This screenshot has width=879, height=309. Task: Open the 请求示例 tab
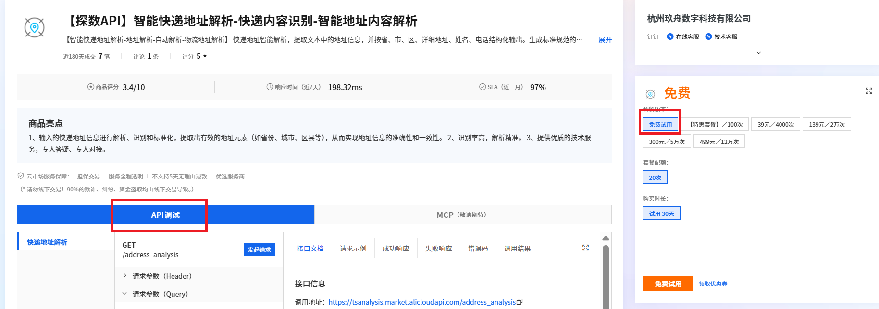tap(353, 248)
